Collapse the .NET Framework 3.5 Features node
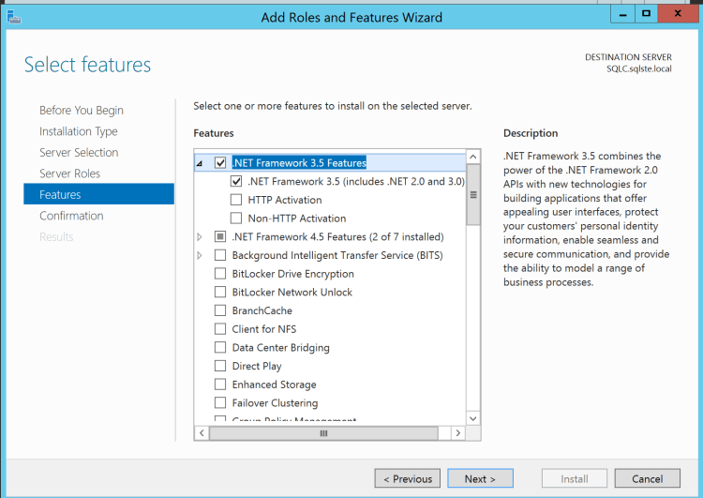The image size is (703, 498). tap(200, 163)
